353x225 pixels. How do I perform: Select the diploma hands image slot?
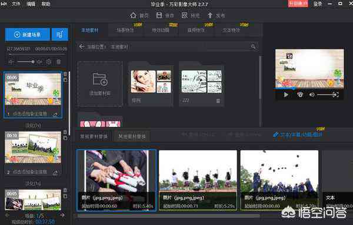click(x=116, y=180)
